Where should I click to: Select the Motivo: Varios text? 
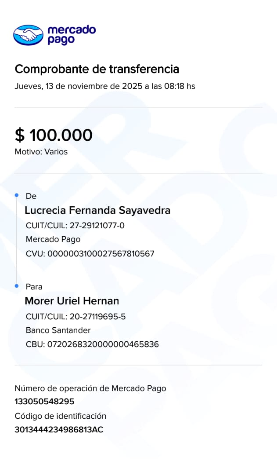coord(41,152)
